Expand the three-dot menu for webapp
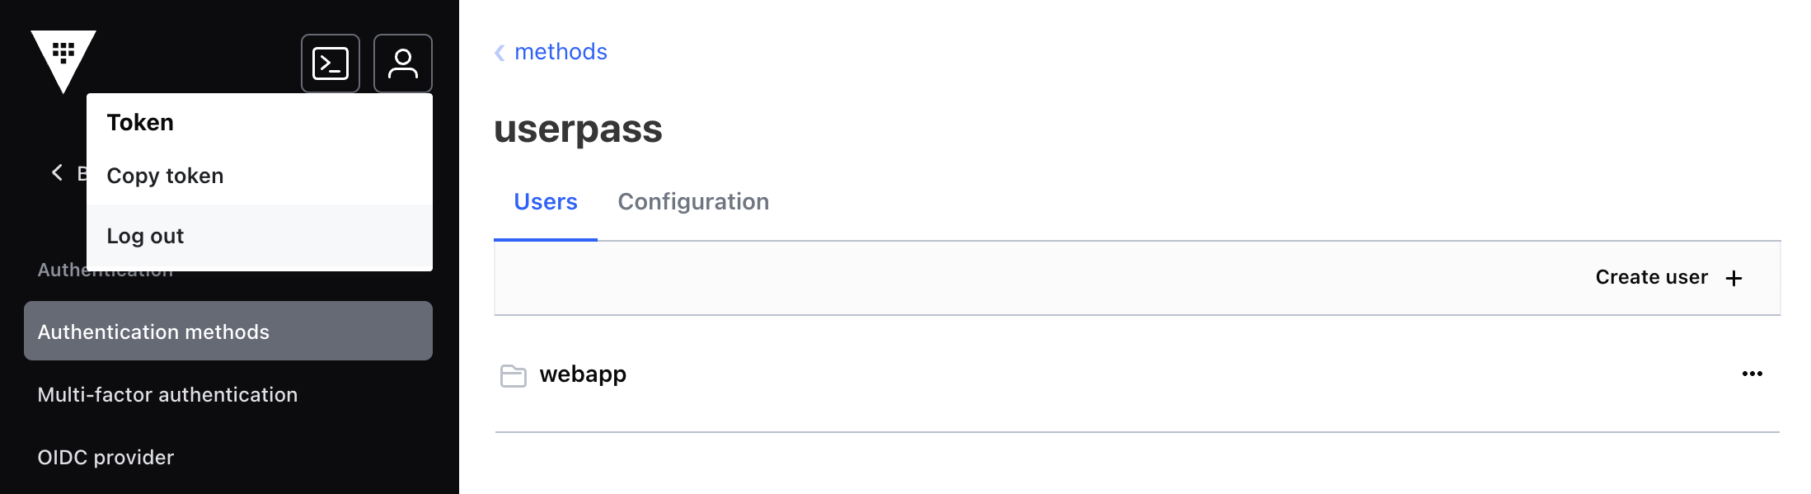 [1752, 374]
